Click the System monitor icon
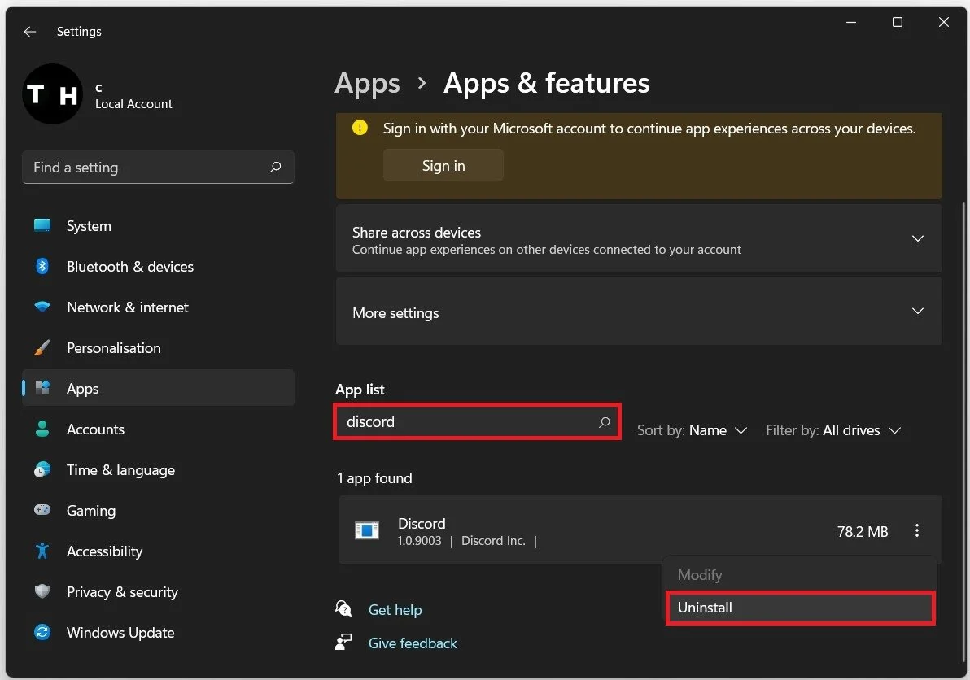 (42, 225)
